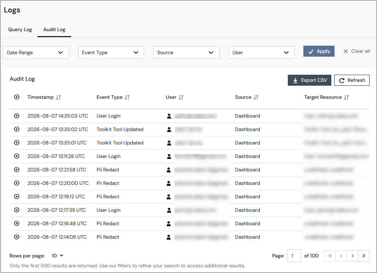Viewport: 377px width, 273px height.
Task: Click user icon in 13:35:01 row
Action: click(169, 143)
